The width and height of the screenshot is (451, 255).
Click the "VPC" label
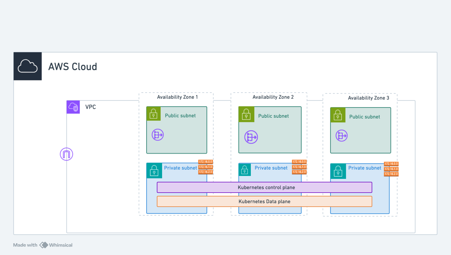pos(91,107)
